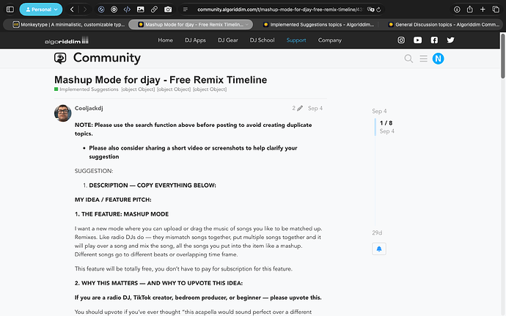
Task: Open the Personal profile dropdown
Action: pyautogui.click(x=41, y=10)
